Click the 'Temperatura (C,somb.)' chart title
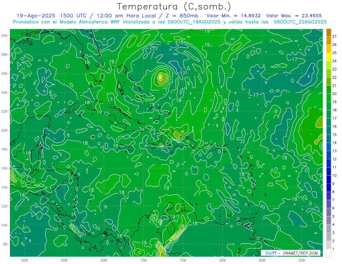 [x=174, y=7]
